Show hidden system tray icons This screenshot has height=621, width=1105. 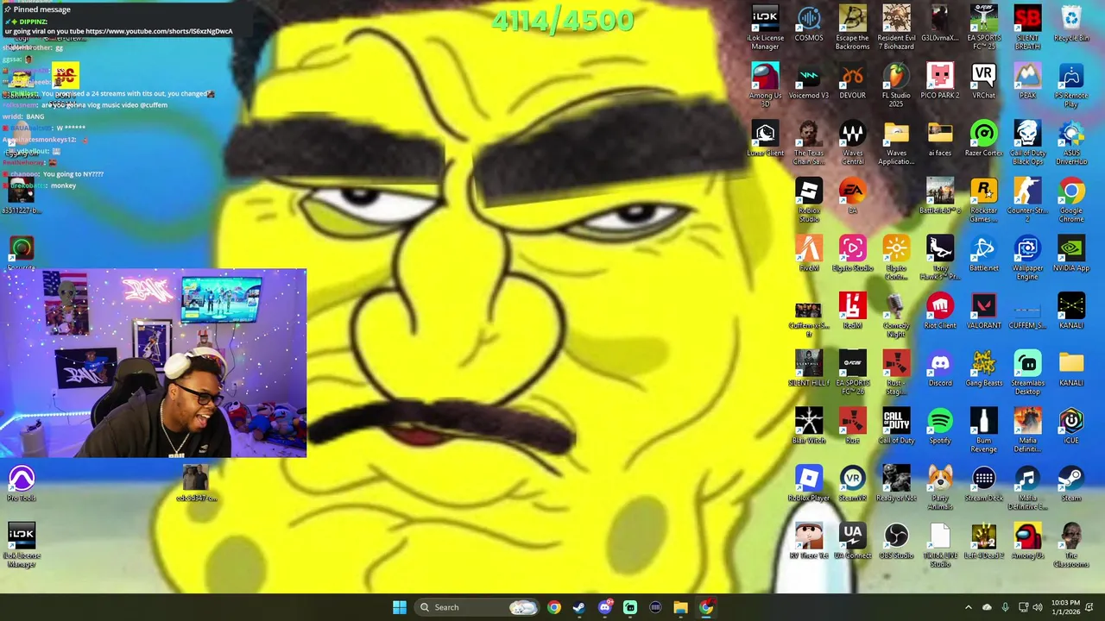[x=968, y=607]
